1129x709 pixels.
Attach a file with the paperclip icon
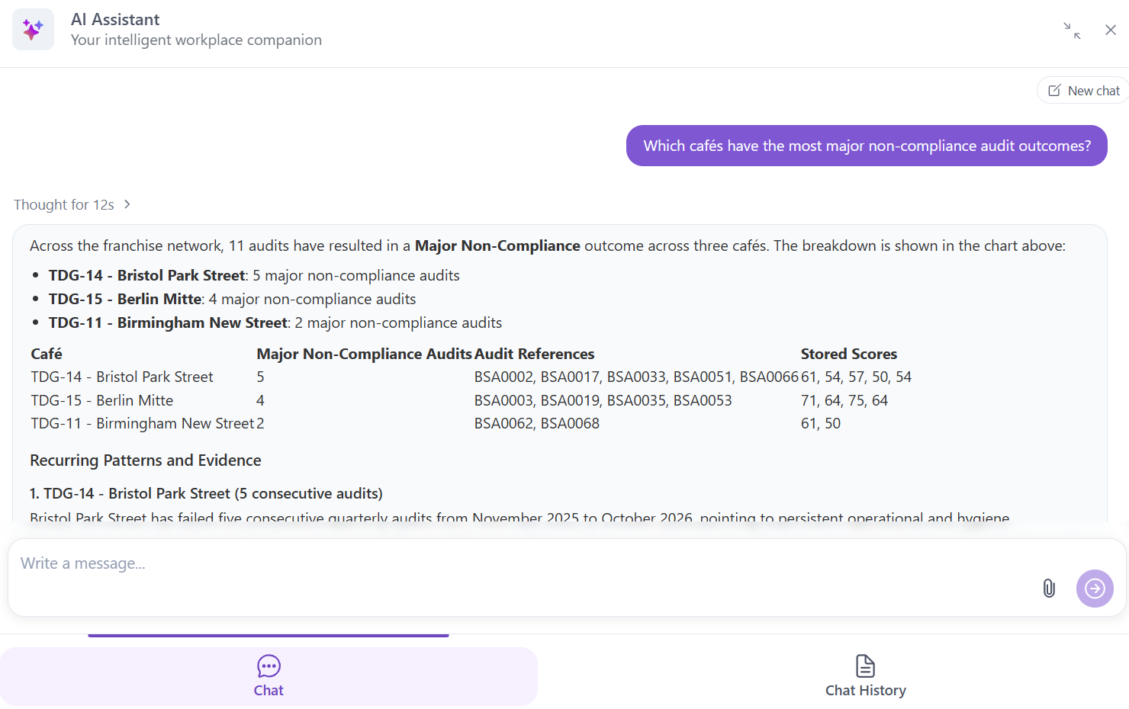point(1049,588)
